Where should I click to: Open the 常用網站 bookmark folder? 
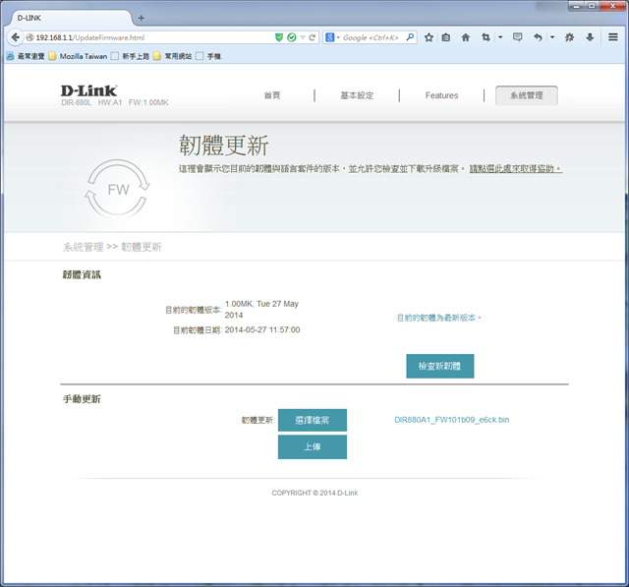click(173, 56)
